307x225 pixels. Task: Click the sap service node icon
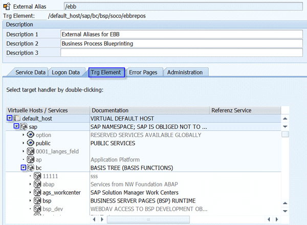click(x=24, y=127)
